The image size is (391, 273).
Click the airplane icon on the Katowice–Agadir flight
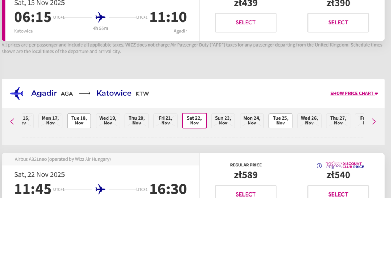(x=100, y=17)
